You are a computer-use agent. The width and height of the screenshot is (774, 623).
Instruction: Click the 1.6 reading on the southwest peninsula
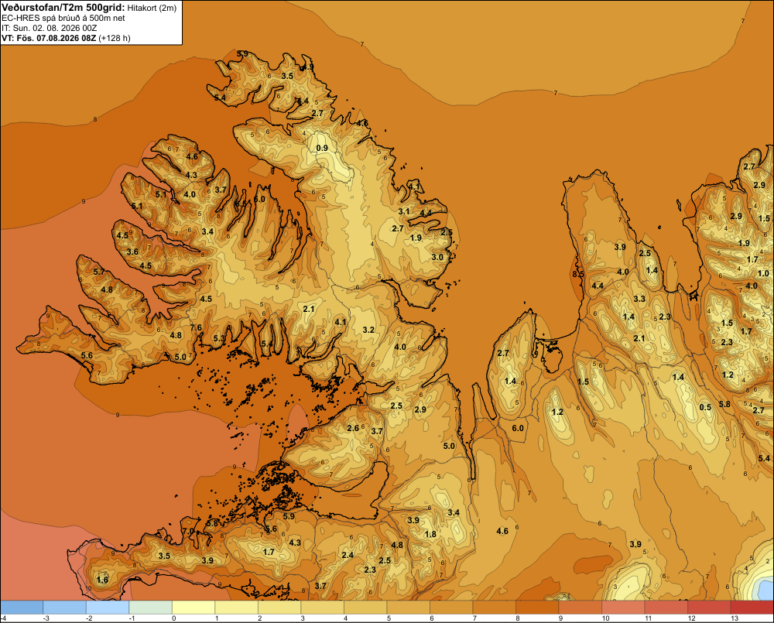(x=102, y=580)
